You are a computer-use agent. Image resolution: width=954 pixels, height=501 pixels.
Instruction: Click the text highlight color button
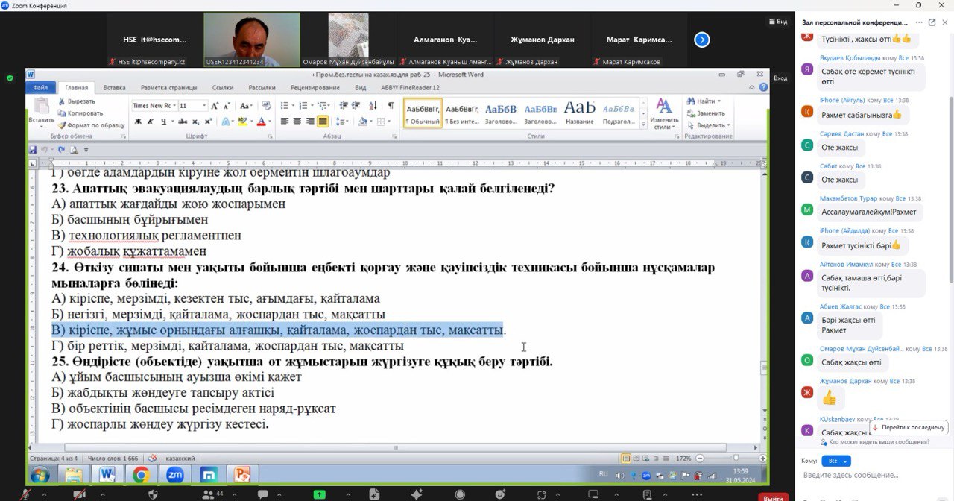242,121
